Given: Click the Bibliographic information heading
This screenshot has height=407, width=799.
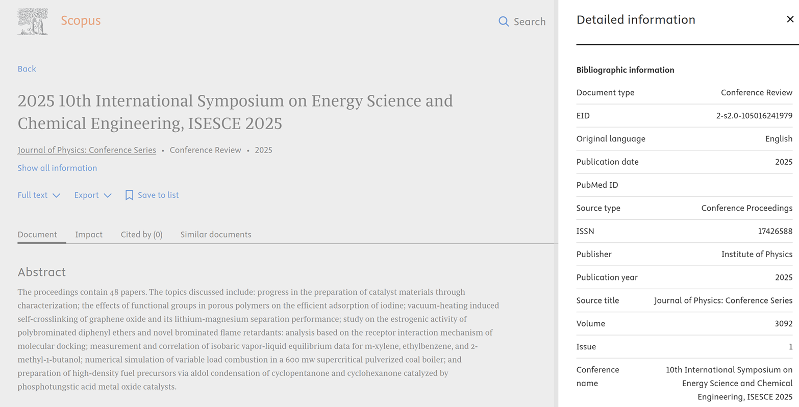Looking at the screenshot, I should coord(625,70).
